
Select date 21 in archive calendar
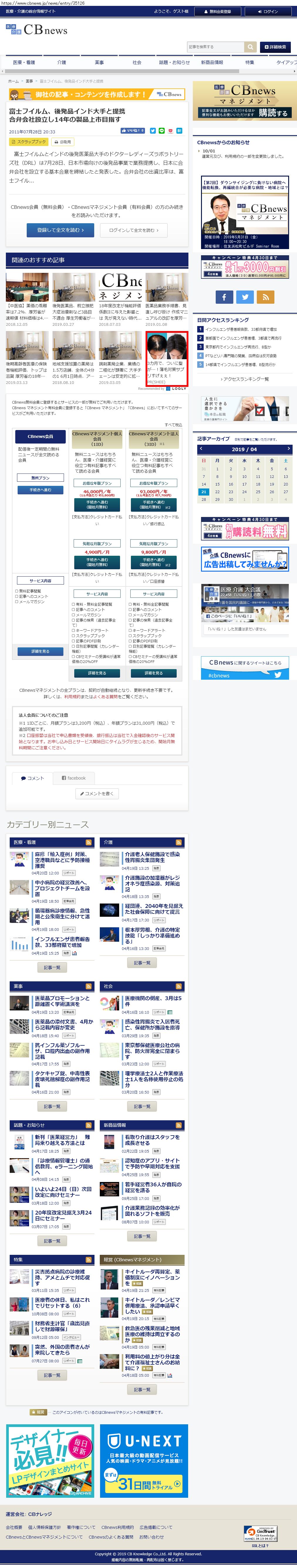click(x=203, y=491)
